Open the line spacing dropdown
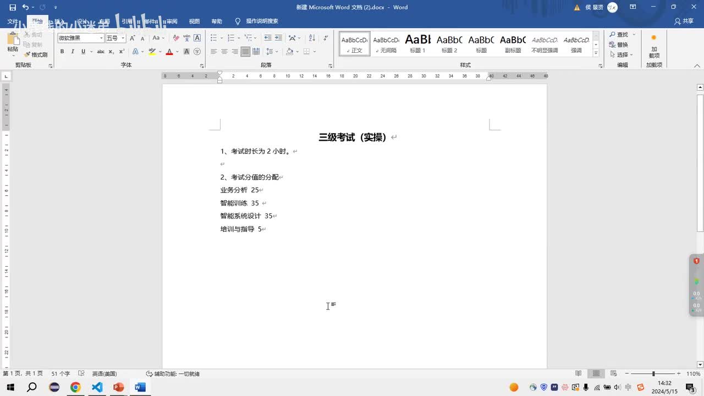 [272, 52]
